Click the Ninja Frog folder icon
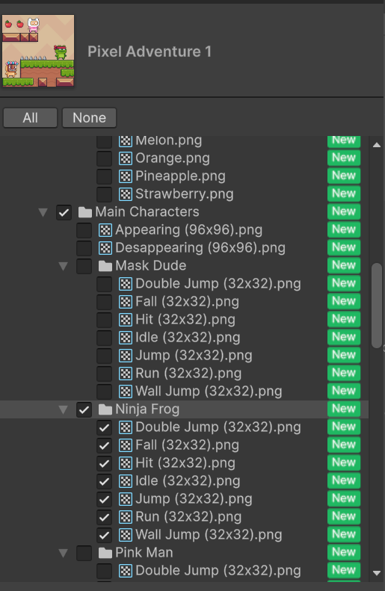 pyautogui.click(x=105, y=409)
